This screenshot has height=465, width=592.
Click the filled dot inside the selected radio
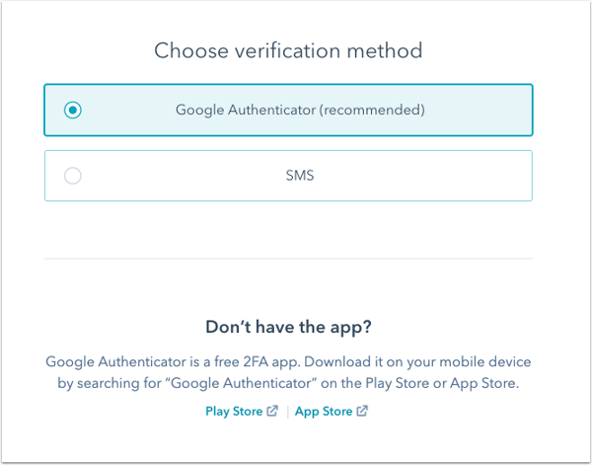[x=72, y=110]
